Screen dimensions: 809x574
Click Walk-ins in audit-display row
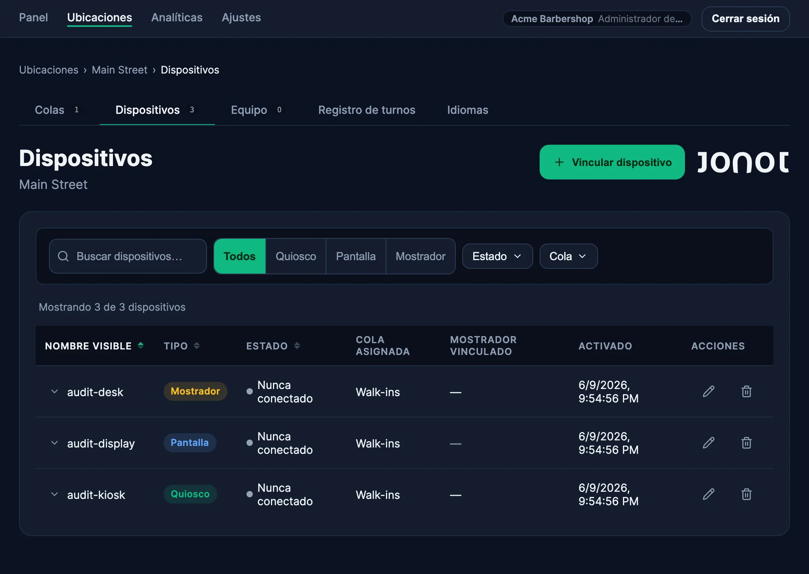coord(378,444)
